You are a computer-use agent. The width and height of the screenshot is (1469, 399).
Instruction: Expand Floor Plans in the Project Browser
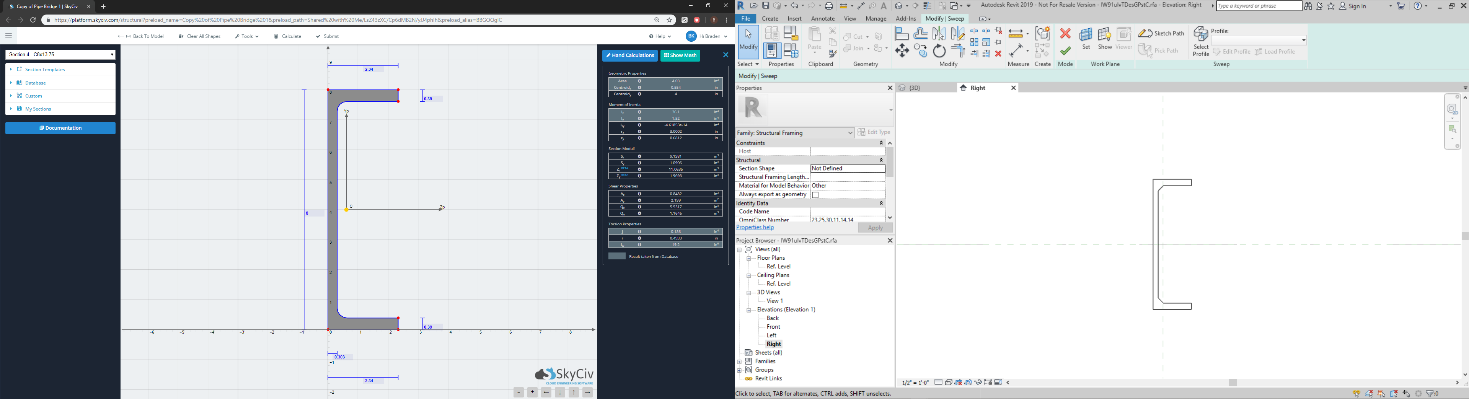748,257
